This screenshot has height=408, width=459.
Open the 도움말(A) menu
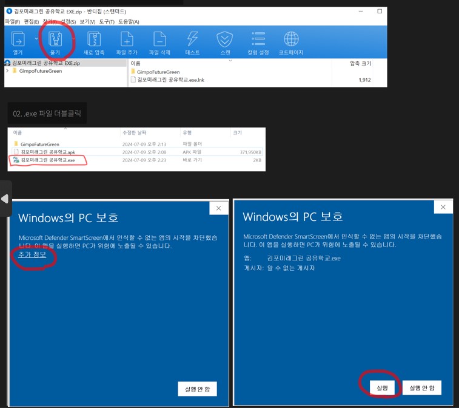tap(129, 22)
